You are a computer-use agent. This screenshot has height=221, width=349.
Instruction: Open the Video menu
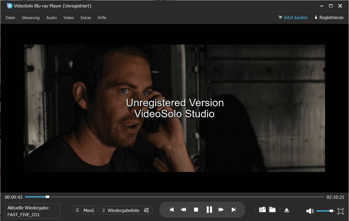69,18
